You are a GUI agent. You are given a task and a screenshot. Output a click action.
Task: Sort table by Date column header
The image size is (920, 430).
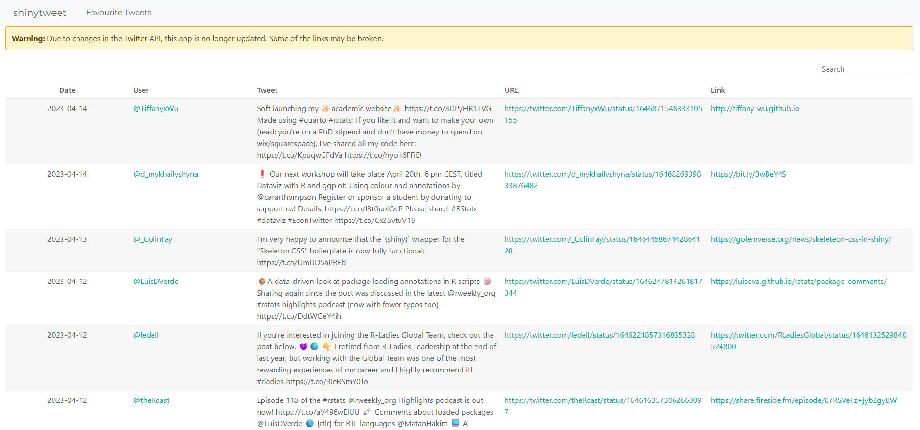[x=67, y=90]
